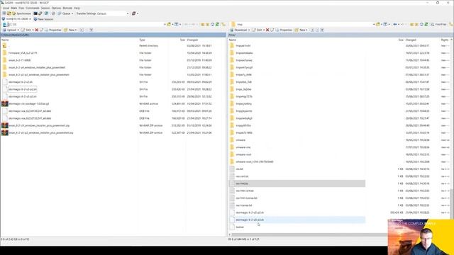
Task: Click the Find Files button
Action: coord(438,25)
